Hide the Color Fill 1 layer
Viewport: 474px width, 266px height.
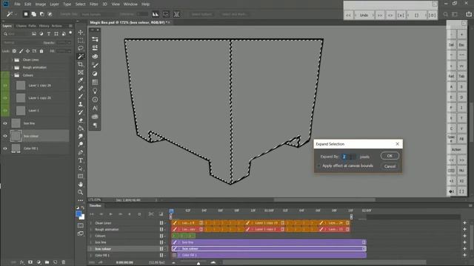coord(5,149)
